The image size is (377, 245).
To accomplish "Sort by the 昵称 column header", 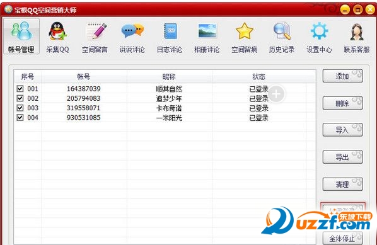I will (169, 77).
